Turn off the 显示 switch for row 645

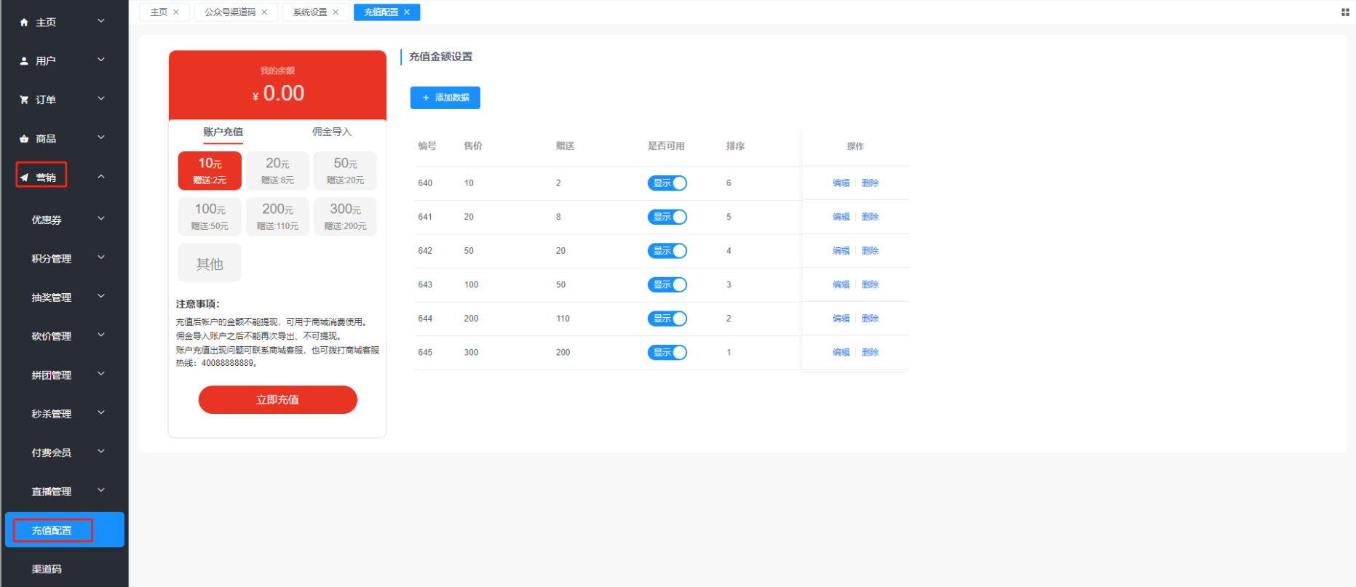point(667,353)
